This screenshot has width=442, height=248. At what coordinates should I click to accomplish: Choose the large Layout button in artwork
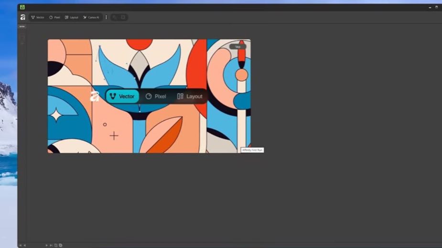pyautogui.click(x=190, y=96)
